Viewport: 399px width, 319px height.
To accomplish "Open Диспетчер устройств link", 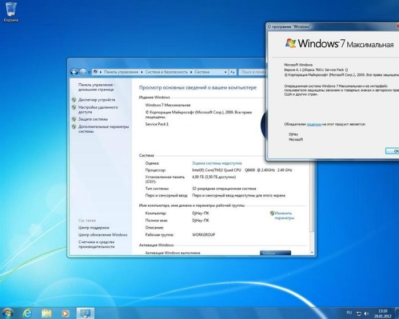I will (x=97, y=100).
